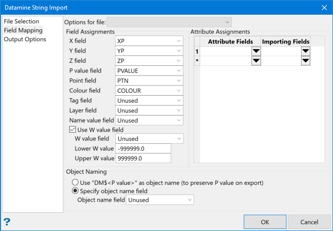Viewport: 333px width, 231px height.
Task: Open the Colour field COLOUR dropdown
Action: (179, 91)
